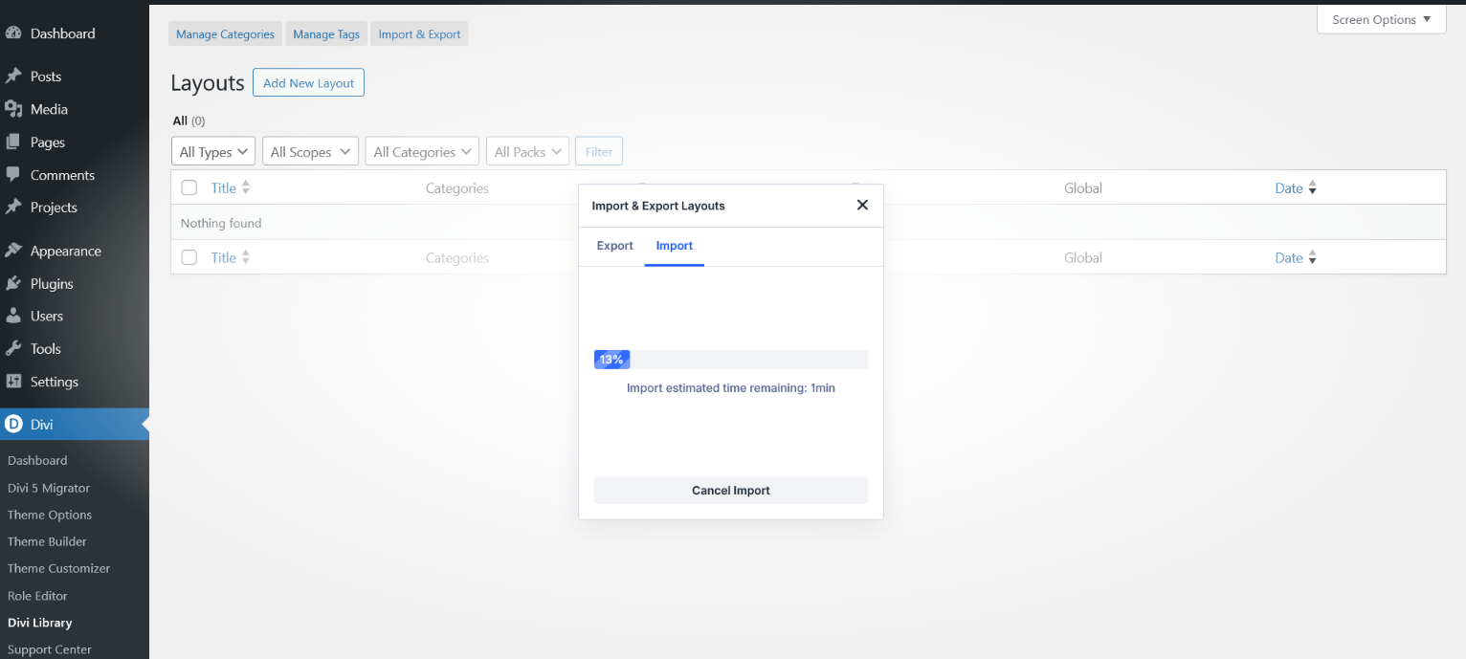1466x659 pixels.
Task: Click Cancel Import button
Action: 731,490
